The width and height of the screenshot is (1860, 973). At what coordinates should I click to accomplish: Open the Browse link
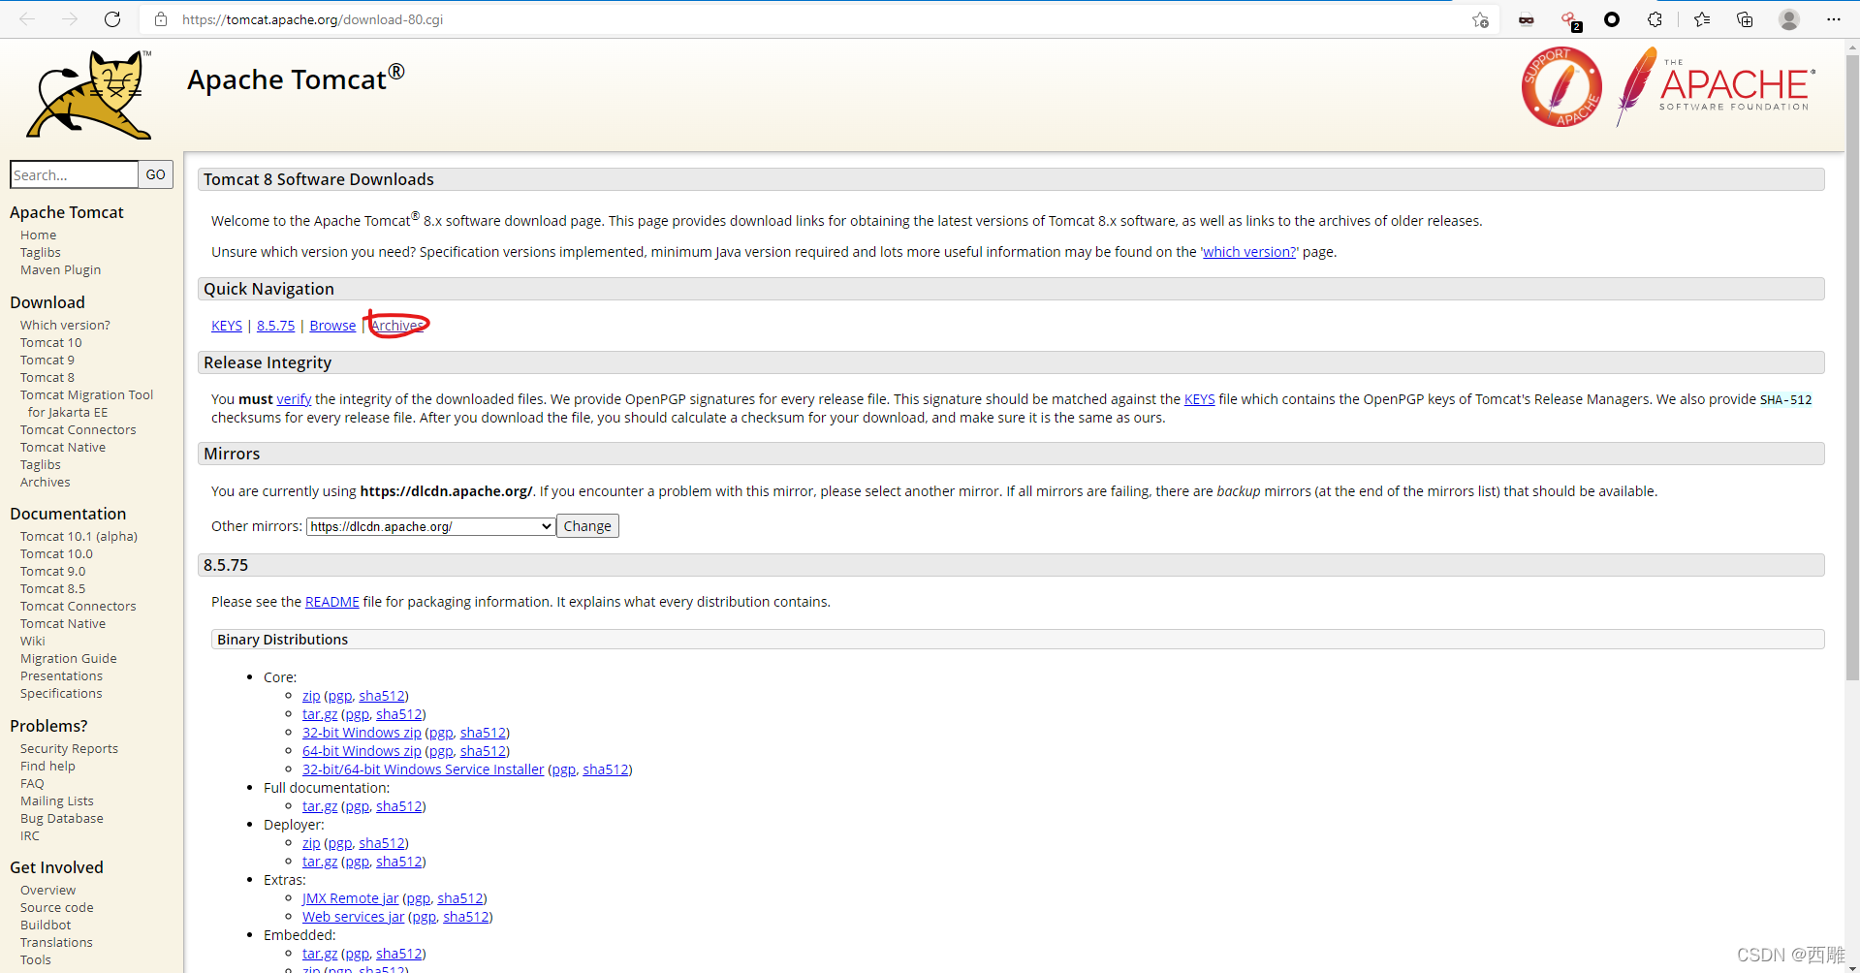332,326
